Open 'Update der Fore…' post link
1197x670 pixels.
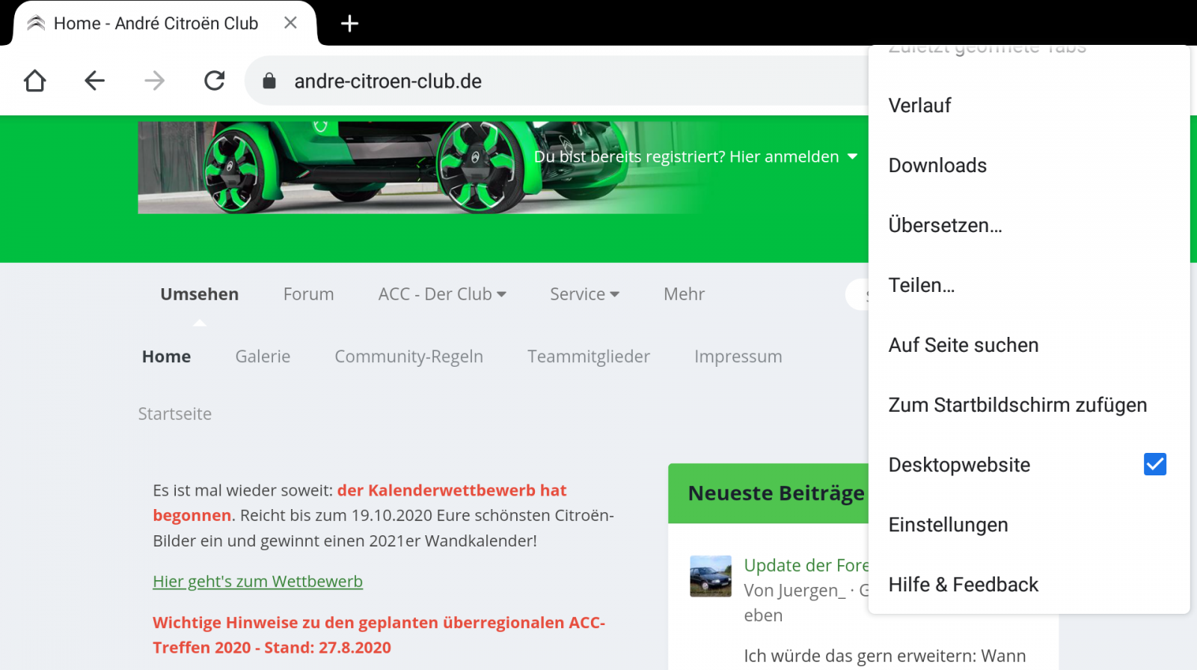tap(806, 565)
